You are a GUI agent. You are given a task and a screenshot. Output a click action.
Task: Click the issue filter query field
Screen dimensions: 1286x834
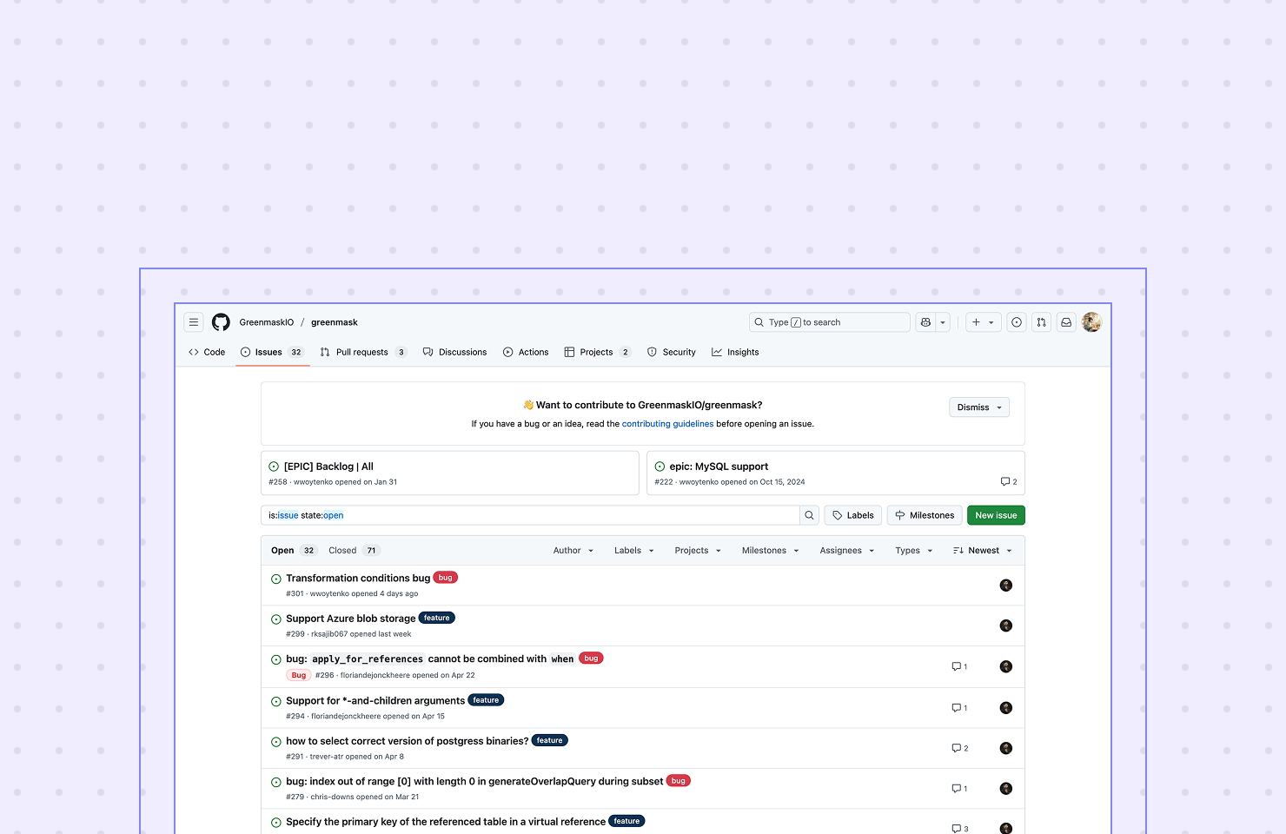pos(530,515)
